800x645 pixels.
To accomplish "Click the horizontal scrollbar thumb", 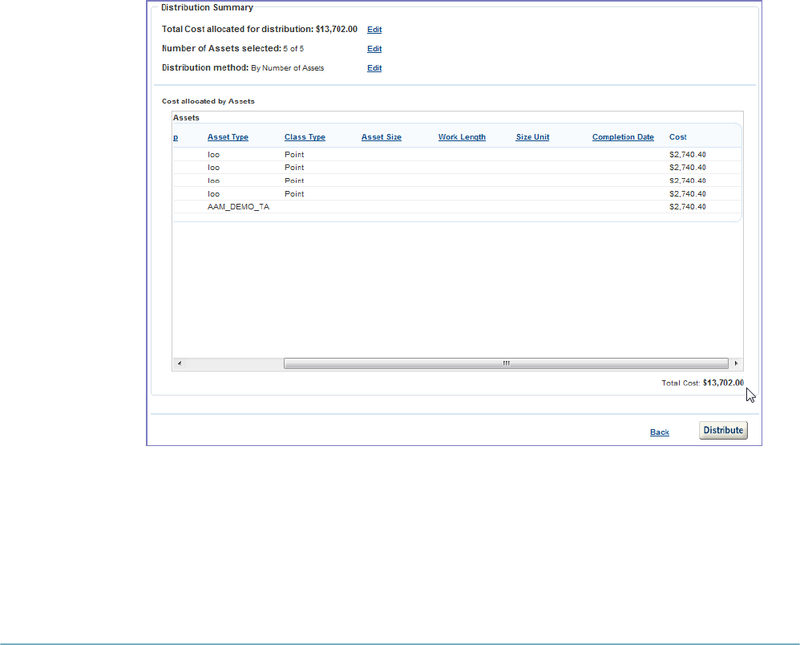I will coord(506,363).
